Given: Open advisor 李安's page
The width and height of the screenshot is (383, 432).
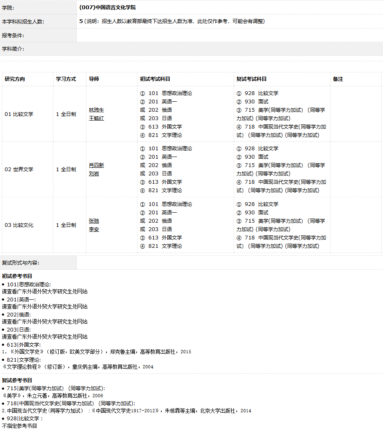Looking at the screenshot, I should [x=93, y=229].
